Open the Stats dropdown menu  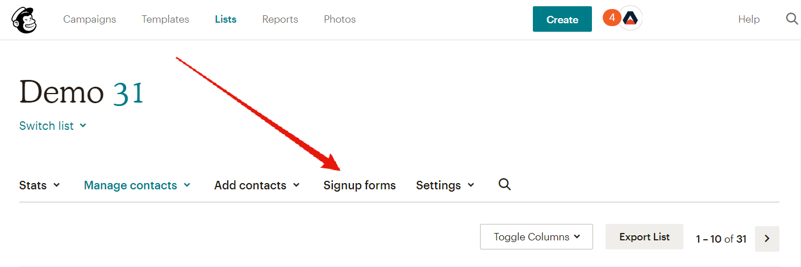coord(40,185)
